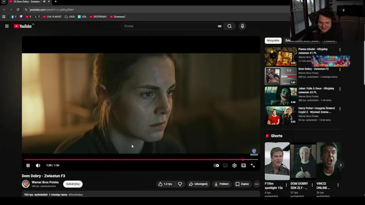Go forward with the browser forward arrow
Screen dimensions: 365x205
click(x=11, y=10)
